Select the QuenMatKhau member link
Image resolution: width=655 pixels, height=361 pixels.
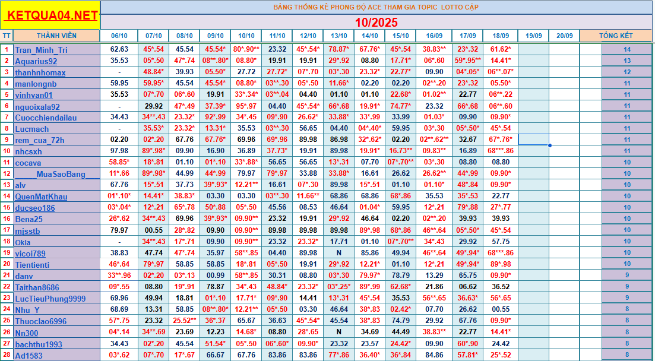(x=41, y=197)
